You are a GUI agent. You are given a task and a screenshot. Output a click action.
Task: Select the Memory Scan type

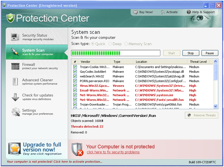coord(126,44)
